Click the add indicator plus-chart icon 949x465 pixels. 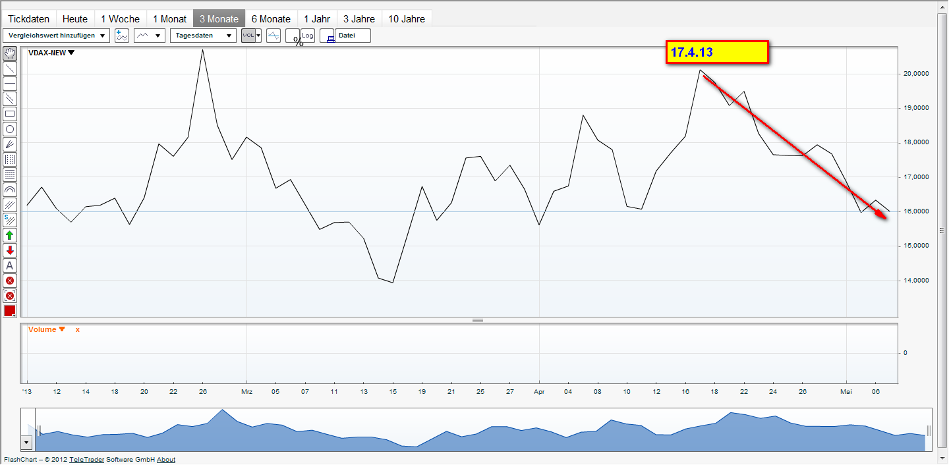(x=122, y=36)
